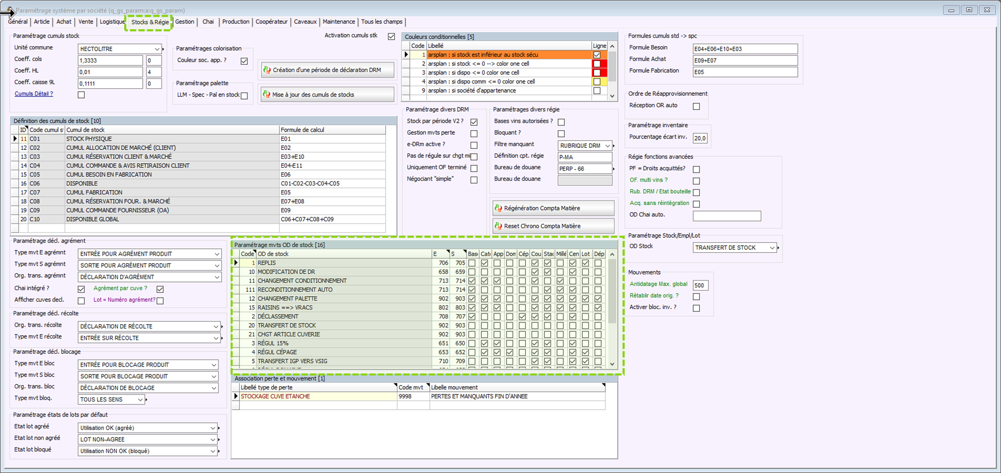1001x473 pixels.
Task: Expand the Filtre manquant RUBRIQUE DRM dropdown
Action: point(607,146)
